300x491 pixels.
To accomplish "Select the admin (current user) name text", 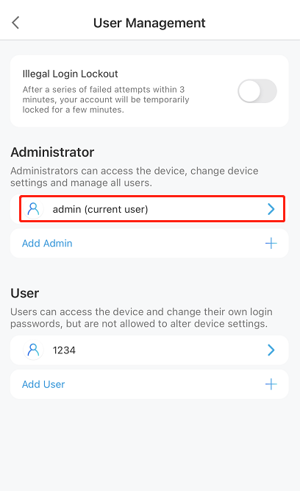I will coord(100,209).
